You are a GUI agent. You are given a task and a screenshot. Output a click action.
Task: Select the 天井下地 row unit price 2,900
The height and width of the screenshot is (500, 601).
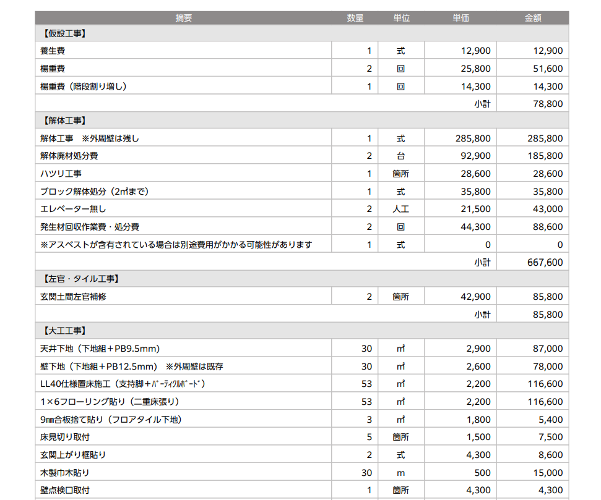tap(478, 349)
